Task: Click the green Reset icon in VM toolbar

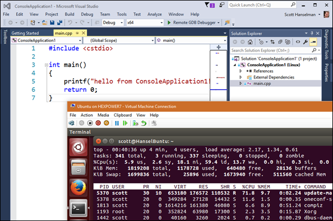Action: pyautogui.click(x=125, y=123)
